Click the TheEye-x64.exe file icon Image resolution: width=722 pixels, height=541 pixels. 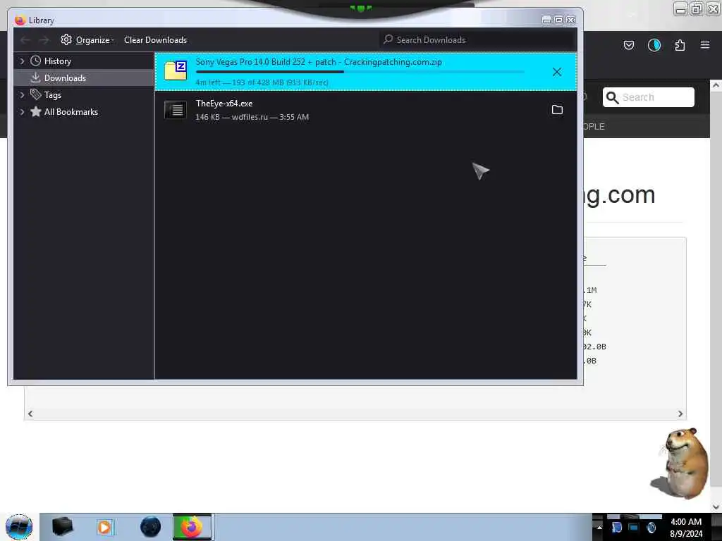click(176, 109)
